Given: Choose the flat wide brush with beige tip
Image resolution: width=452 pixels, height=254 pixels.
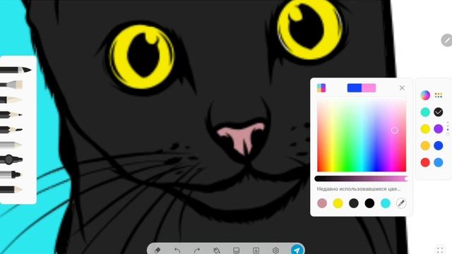Looking at the screenshot, I should click(x=11, y=85).
